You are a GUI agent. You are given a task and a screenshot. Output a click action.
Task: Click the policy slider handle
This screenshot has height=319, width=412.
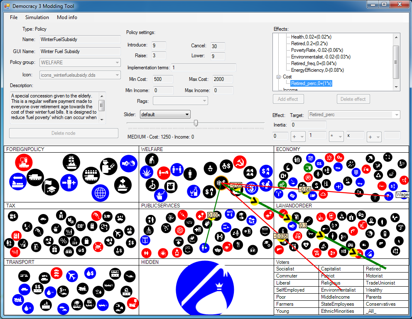click(x=196, y=123)
